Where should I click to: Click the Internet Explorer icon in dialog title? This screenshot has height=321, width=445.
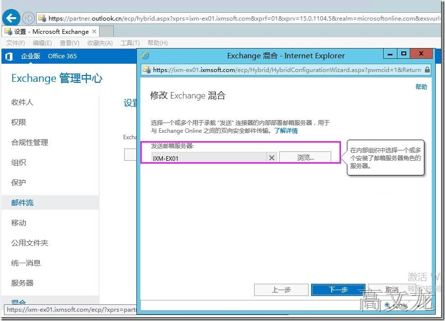click(x=146, y=55)
